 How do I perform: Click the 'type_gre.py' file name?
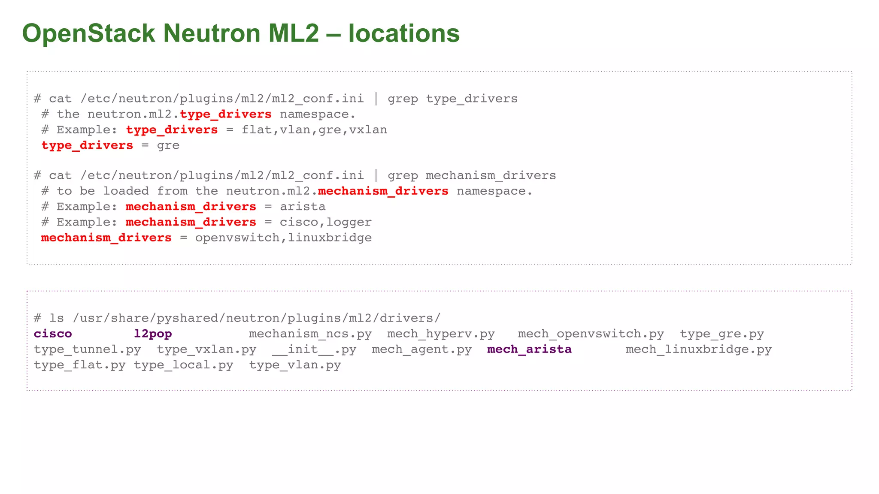(722, 334)
